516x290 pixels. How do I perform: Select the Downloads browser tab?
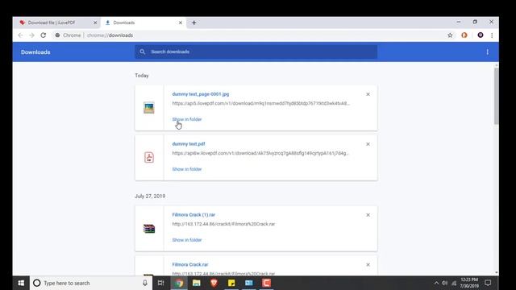pyautogui.click(x=144, y=23)
